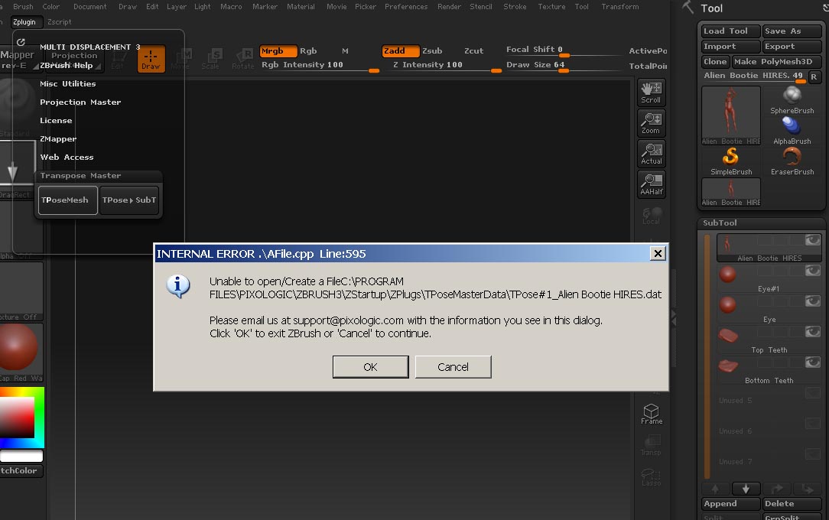
Task: Open the Transform menu
Action: pos(619,6)
